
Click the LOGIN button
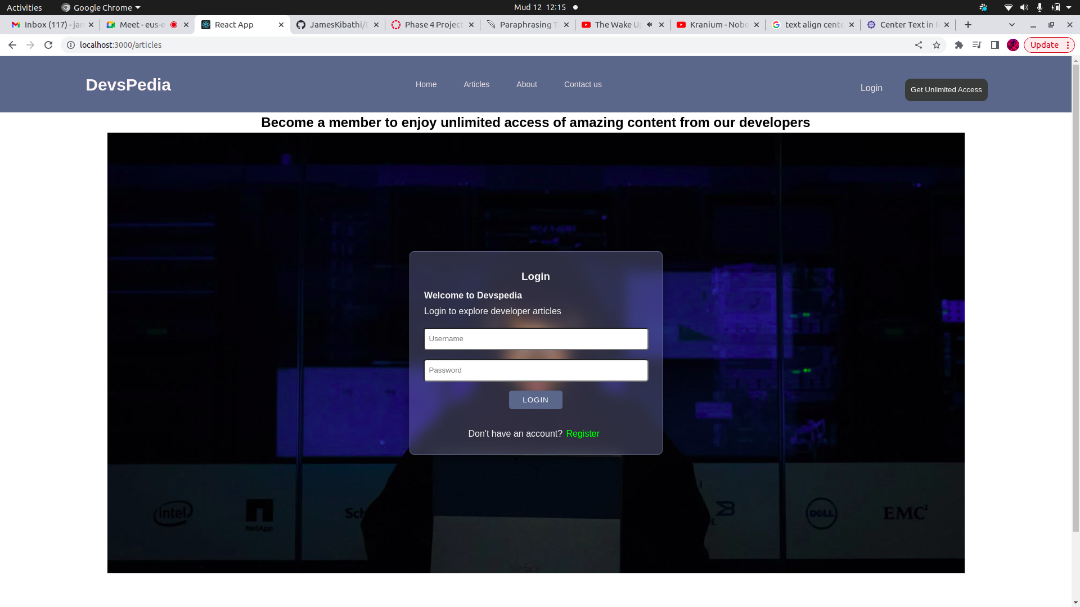(x=535, y=400)
